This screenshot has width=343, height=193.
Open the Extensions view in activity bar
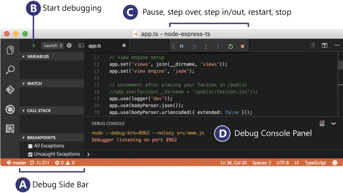[x=10, y=128]
